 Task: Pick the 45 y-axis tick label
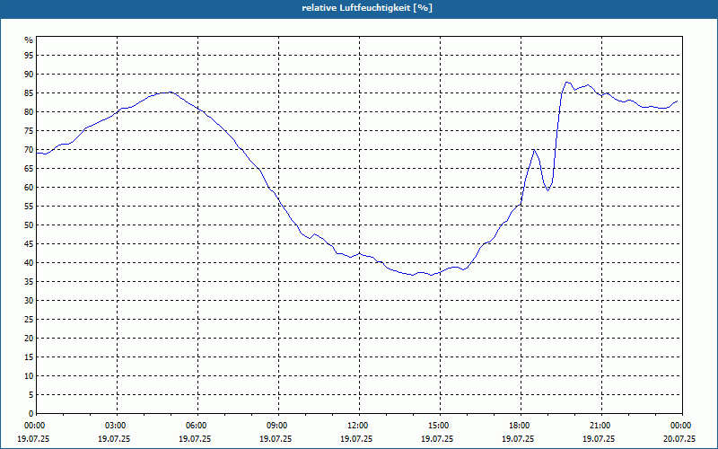[x=29, y=243]
